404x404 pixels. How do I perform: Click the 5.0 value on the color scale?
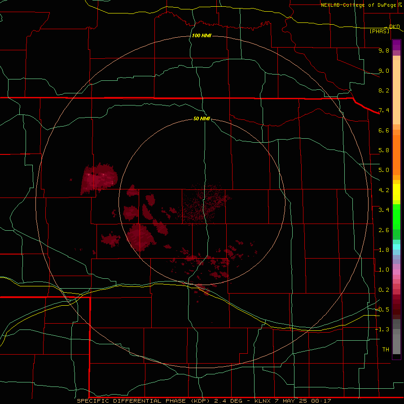pos(384,170)
